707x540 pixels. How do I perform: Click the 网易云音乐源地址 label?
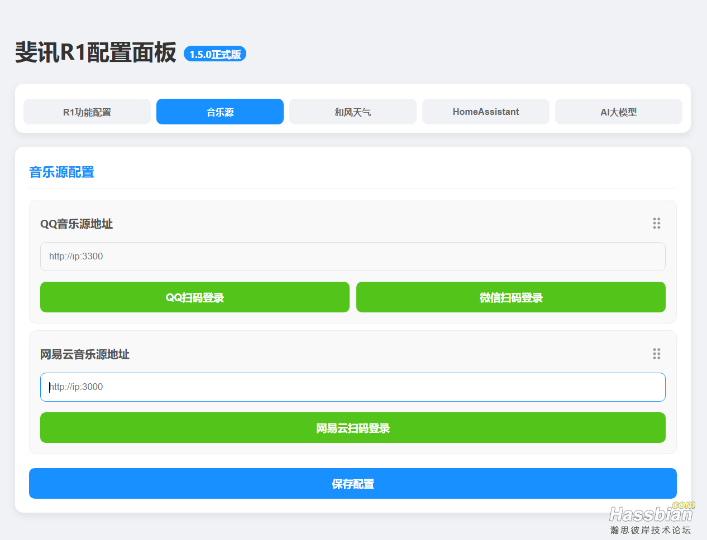pos(85,354)
